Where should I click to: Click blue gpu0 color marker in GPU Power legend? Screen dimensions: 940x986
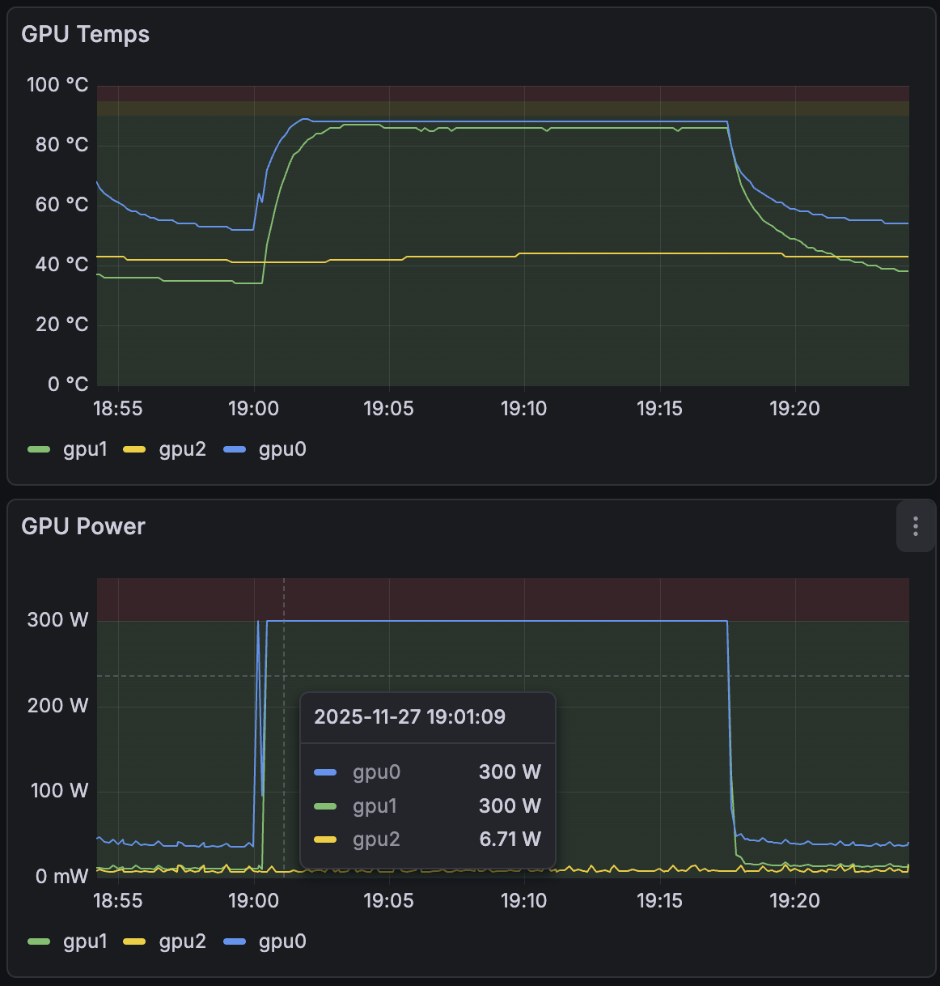click(x=235, y=941)
